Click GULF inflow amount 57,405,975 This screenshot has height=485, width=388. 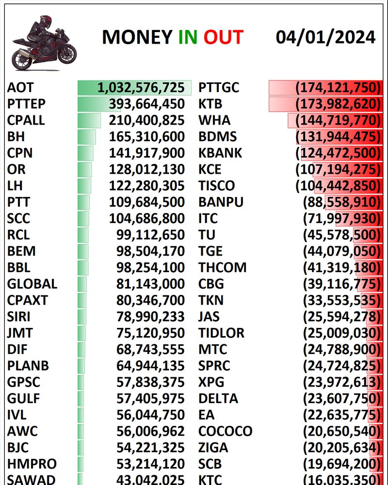(150, 399)
